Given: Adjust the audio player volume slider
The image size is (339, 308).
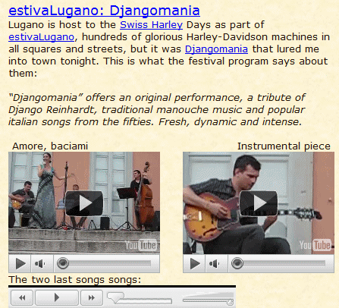Looking at the screenshot, I should (x=208, y=298).
